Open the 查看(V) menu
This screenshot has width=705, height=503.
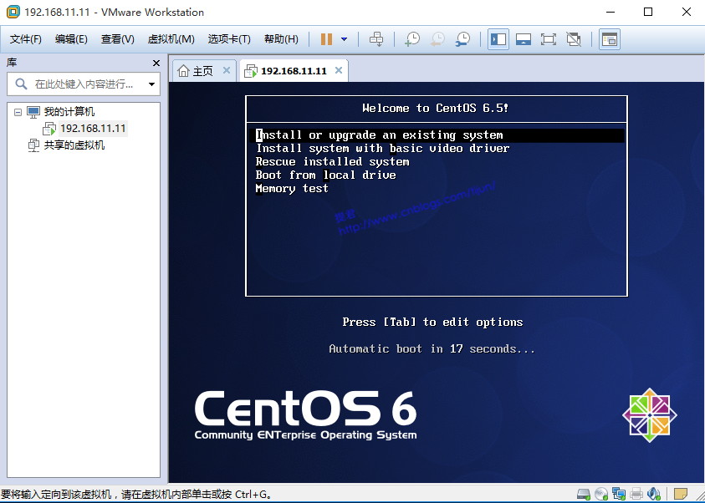coord(117,39)
